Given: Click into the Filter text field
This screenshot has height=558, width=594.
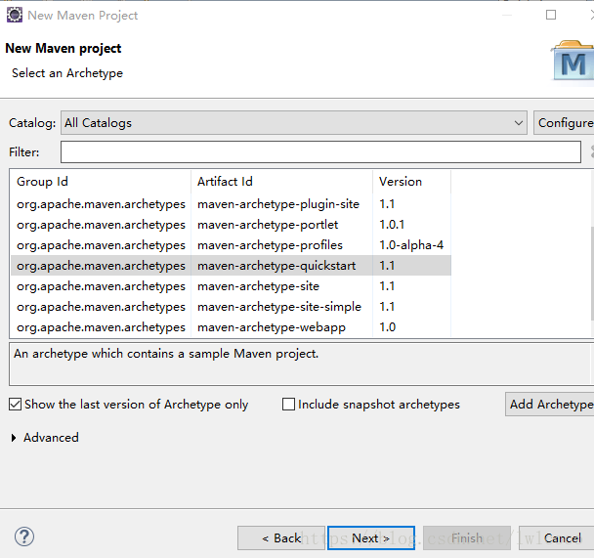Looking at the screenshot, I should coord(320,151).
